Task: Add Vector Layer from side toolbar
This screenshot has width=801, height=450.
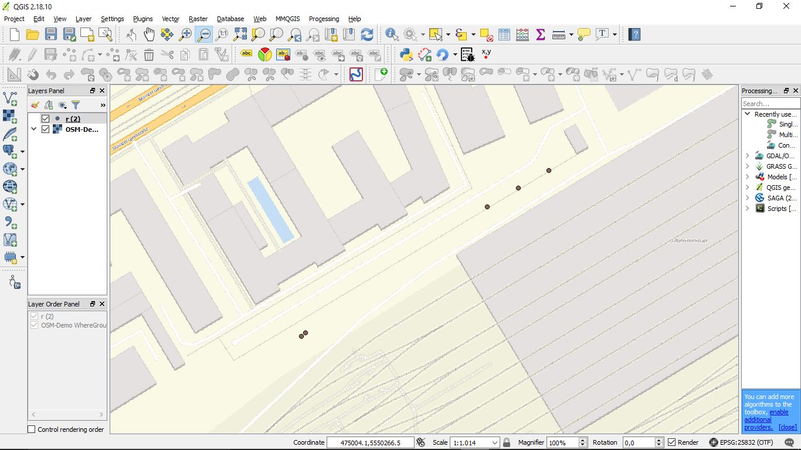Action: (10, 98)
